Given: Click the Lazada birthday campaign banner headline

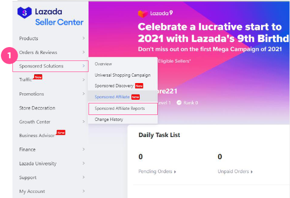Looking at the screenshot, I should coord(213,33).
